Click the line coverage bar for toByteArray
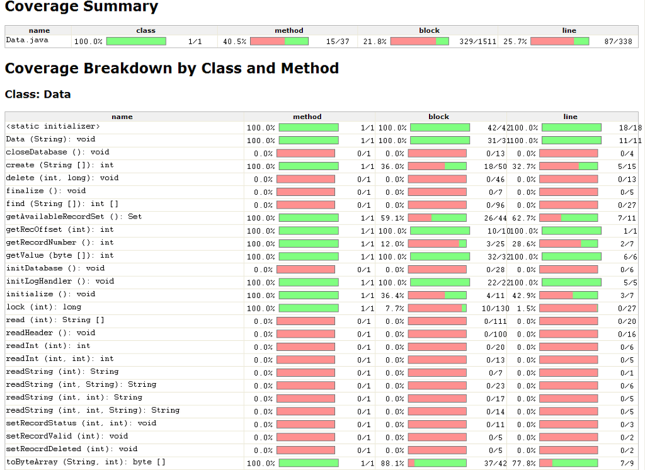 tap(568, 463)
